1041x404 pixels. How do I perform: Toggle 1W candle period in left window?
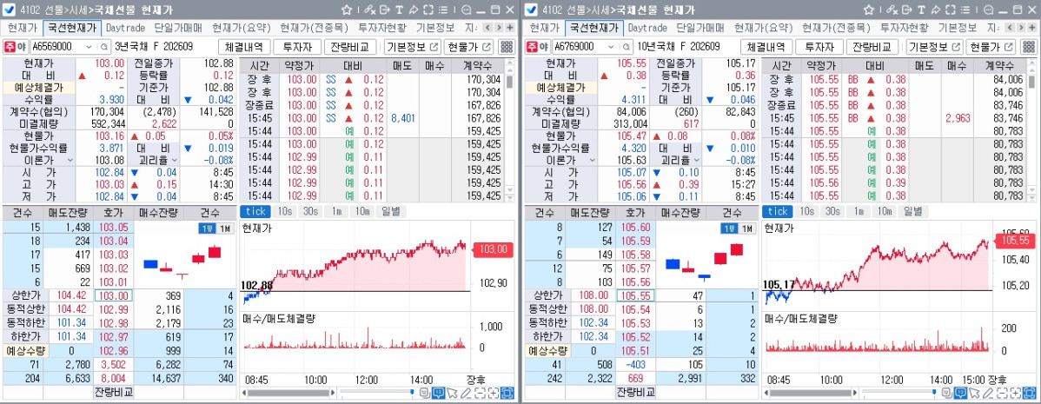(207, 228)
